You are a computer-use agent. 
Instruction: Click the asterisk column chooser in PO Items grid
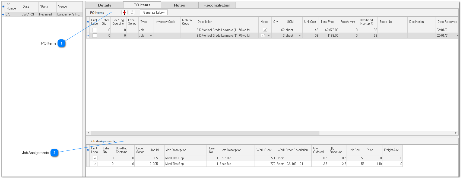click(x=88, y=22)
